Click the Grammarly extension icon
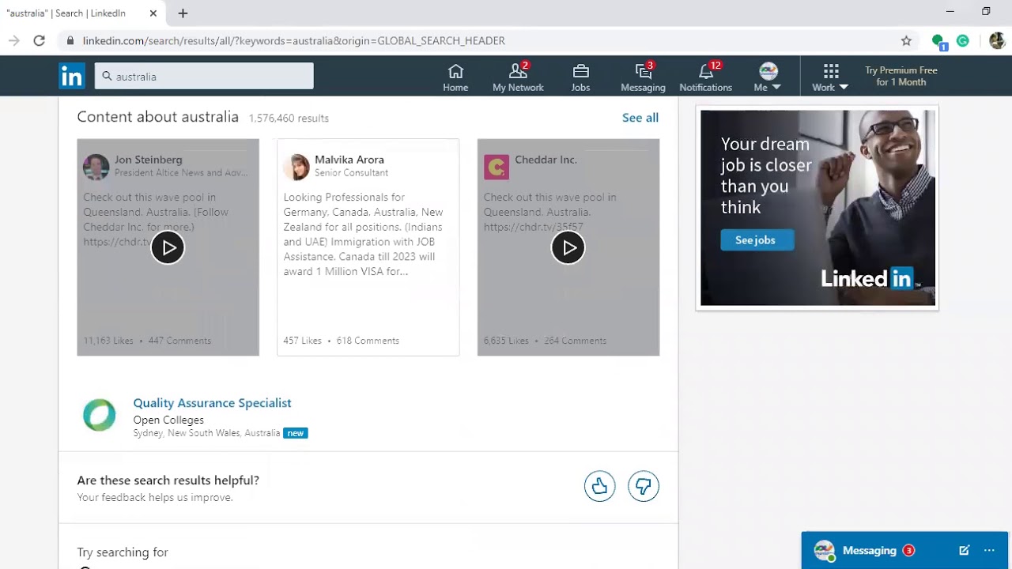This screenshot has width=1012, height=569. point(963,40)
